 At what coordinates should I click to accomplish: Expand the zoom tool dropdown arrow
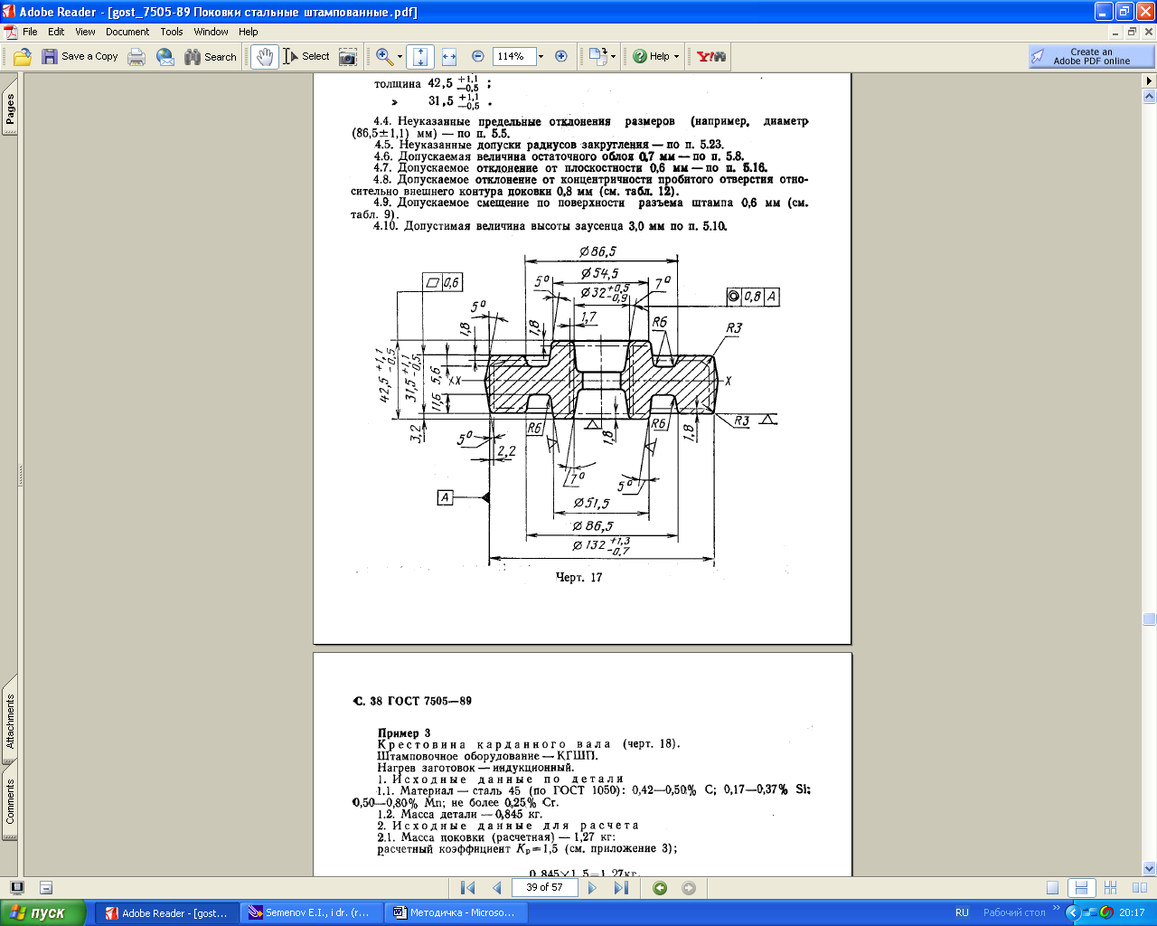(x=400, y=57)
